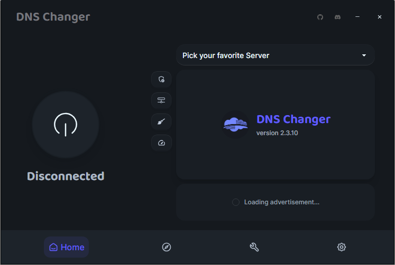Minimize the DNS Changer window
395x265 pixels.
tap(357, 17)
